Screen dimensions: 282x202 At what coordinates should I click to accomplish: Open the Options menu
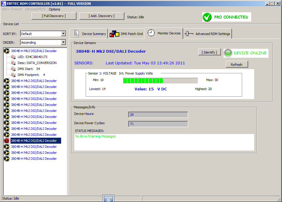pos(55,9)
